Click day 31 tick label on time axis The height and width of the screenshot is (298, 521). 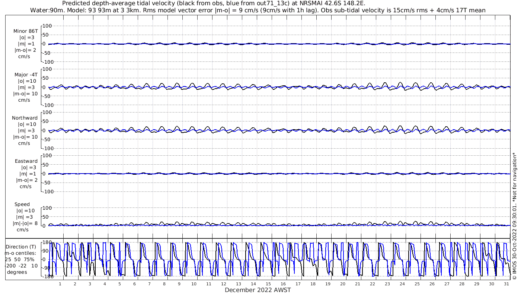506,284
